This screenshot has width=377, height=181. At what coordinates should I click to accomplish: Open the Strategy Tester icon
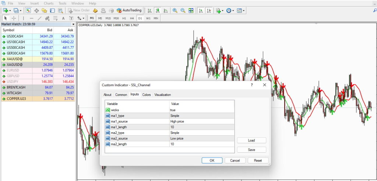click(60, 11)
